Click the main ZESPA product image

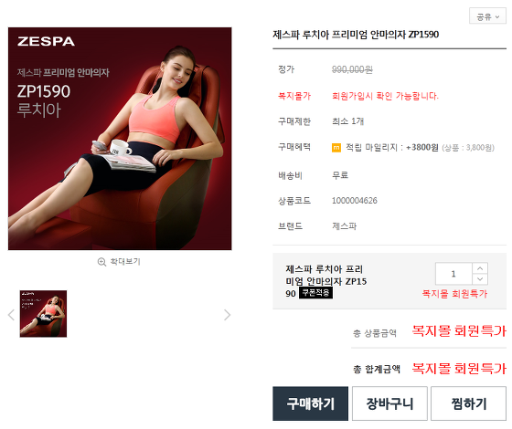pyautogui.click(x=120, y=139)
